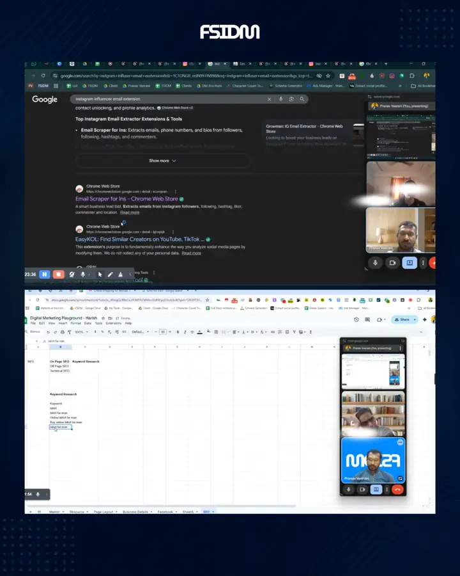The image size is (460, 576).
Task: Go to Google logo homepage
Action: coord(45,99)
